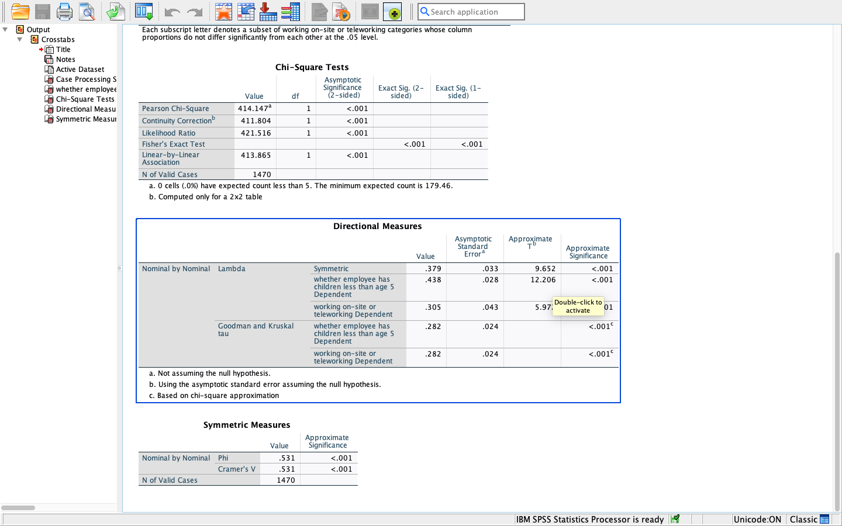The width and height of the screenshot is (842, 526).
Task: Click the Recall recent dialogs icon
Action: [x=144, y=12]
